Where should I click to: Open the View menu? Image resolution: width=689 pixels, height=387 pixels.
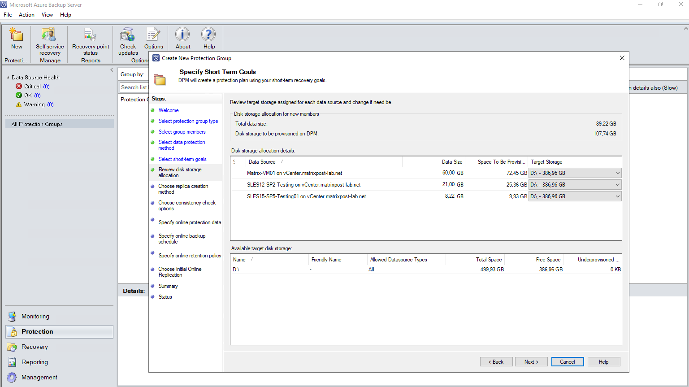(x=47, y=15)
